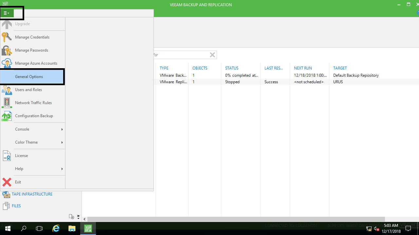Open the main hamburger menu button
This screenshot has width=419, height=235.
click(7, 13)
